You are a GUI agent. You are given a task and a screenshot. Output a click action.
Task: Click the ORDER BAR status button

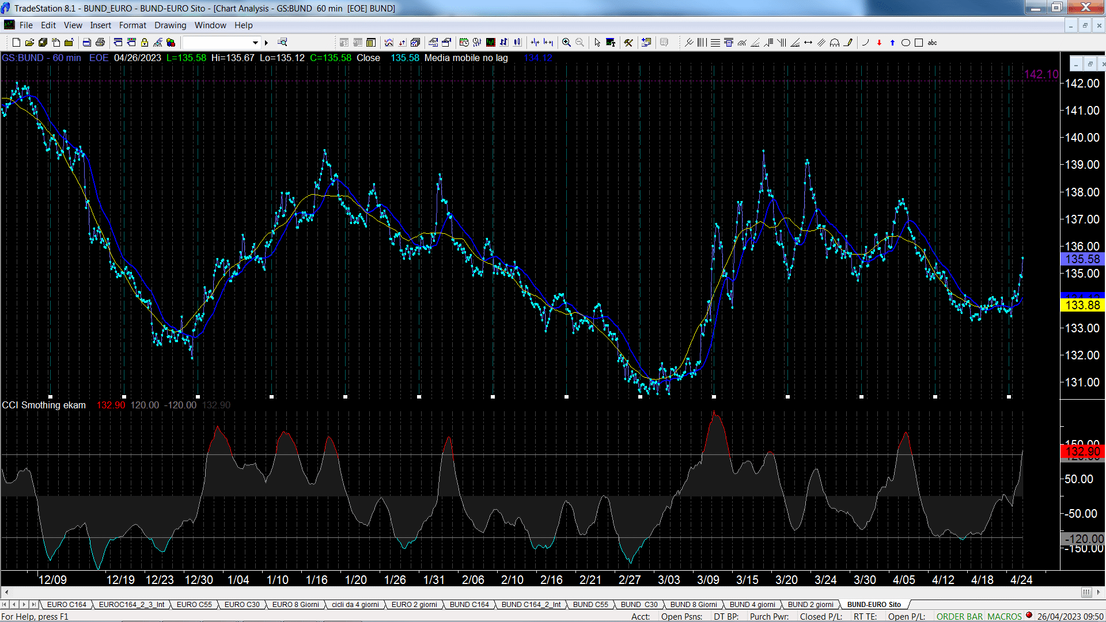tap(960, 616)
